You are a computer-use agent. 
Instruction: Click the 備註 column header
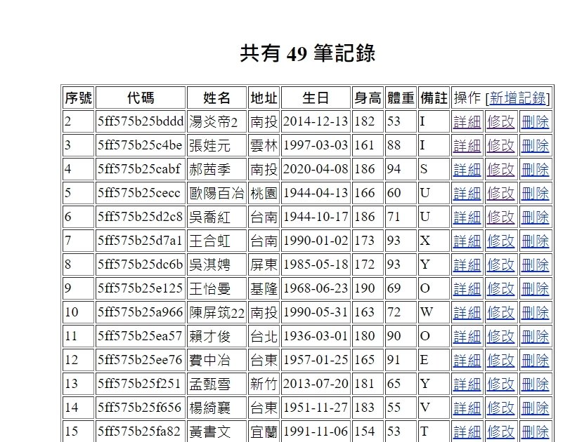434,98
